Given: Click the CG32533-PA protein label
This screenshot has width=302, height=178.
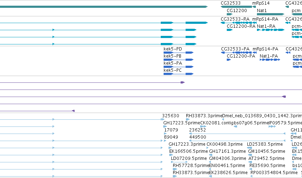Looking at the screenshot, I should point(235,49).
